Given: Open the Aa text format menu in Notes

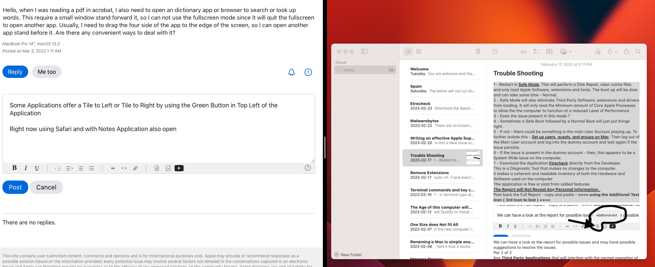Looking at the screenshot, I should click(524, 51).
